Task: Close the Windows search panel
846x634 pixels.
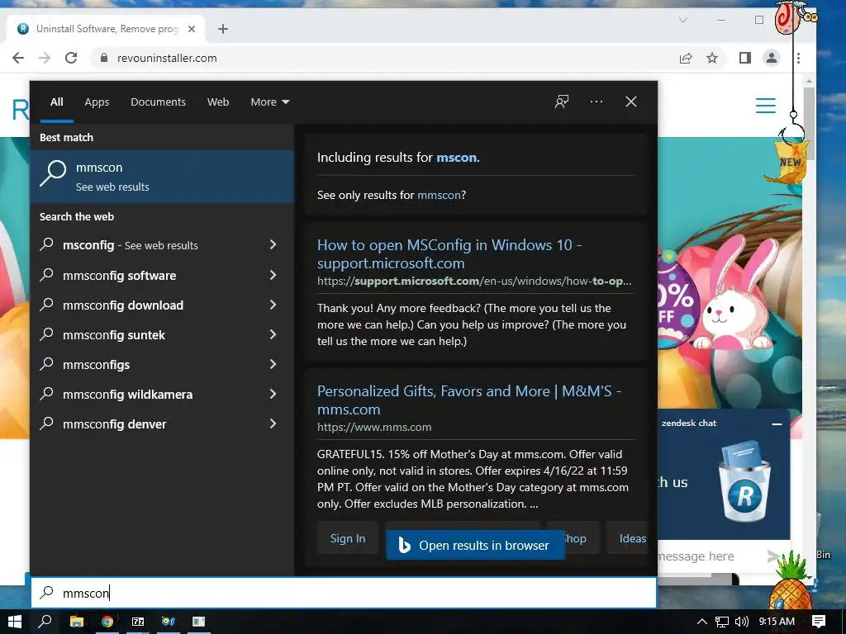Action: tap(630, 102)
